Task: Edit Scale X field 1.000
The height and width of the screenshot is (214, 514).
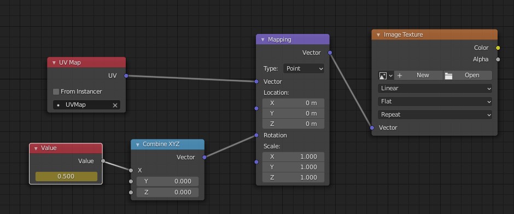Action: pos(294,157)
